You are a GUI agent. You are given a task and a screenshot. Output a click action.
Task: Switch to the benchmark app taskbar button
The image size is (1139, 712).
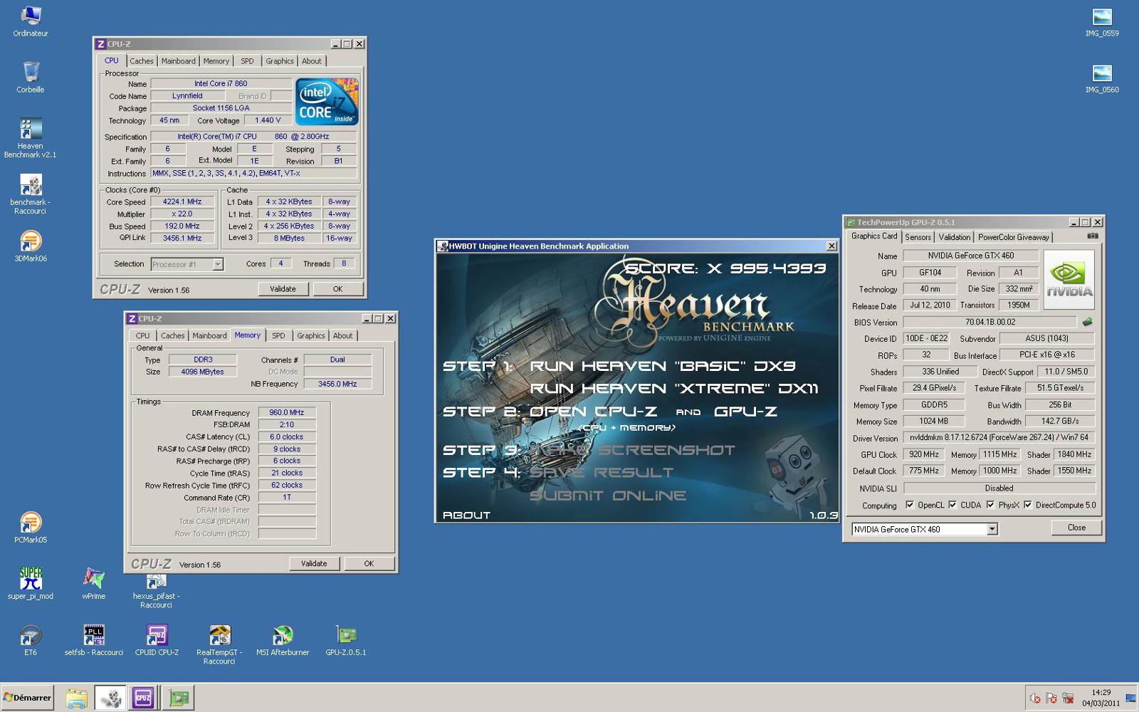pyautogui.click(x=110, y=698)
